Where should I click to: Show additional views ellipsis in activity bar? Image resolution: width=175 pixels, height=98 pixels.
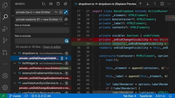coord(5,64)
